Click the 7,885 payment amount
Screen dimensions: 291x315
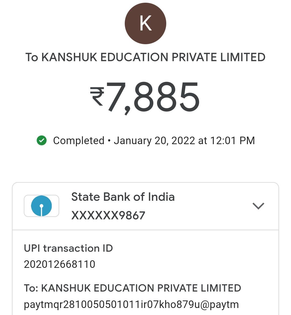point(153,97)
